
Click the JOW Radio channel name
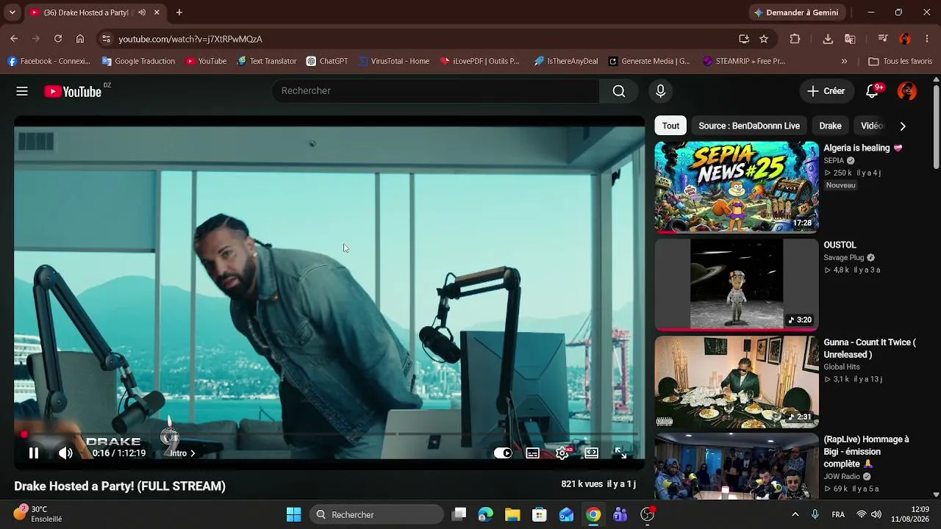(842, 476)
